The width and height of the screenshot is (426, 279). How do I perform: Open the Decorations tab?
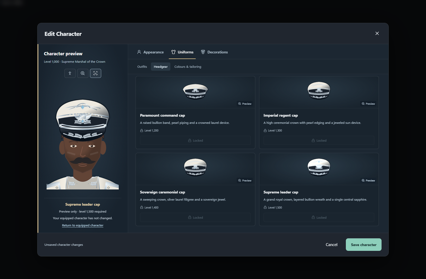214,52
